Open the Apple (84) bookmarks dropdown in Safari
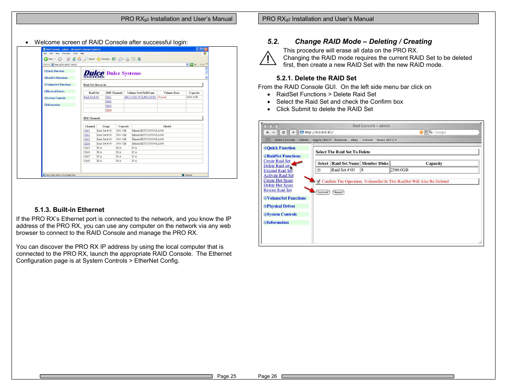Screen dimensions: 507x391 click(322, 140)
